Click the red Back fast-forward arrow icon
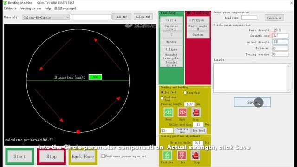The image size is (297, 167). click(182, 112)
